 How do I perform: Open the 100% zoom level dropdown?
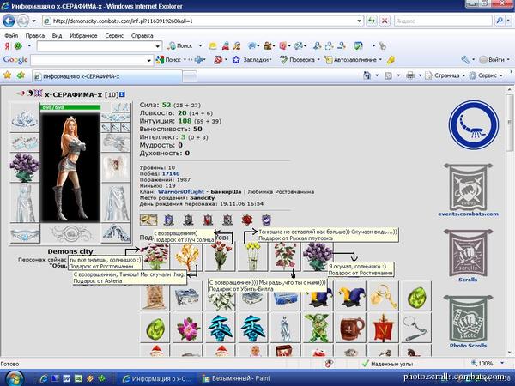point(502,363)
